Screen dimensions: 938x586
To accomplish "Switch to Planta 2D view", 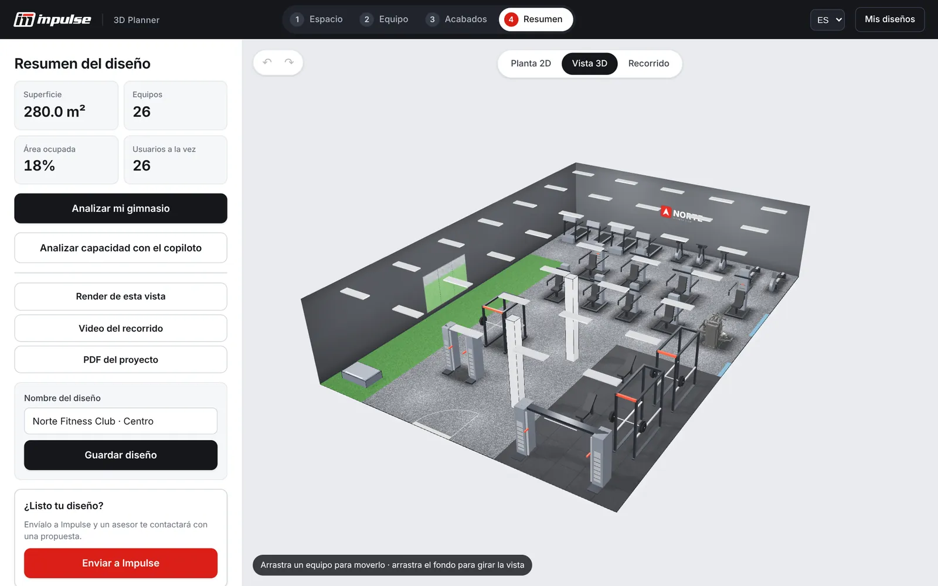I will (531, 63).
